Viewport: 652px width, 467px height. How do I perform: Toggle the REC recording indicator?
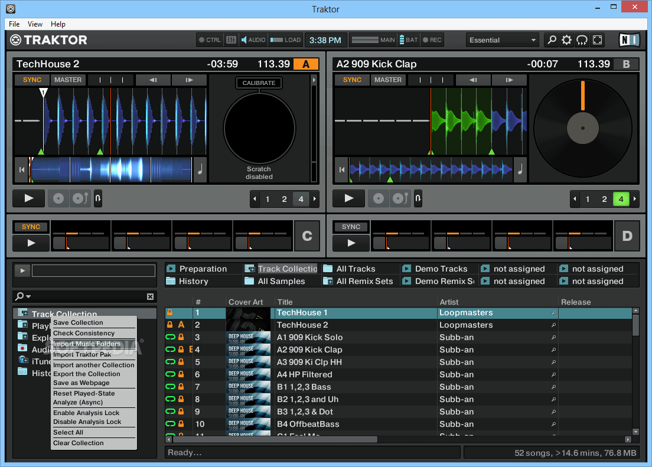pos(432,40)
